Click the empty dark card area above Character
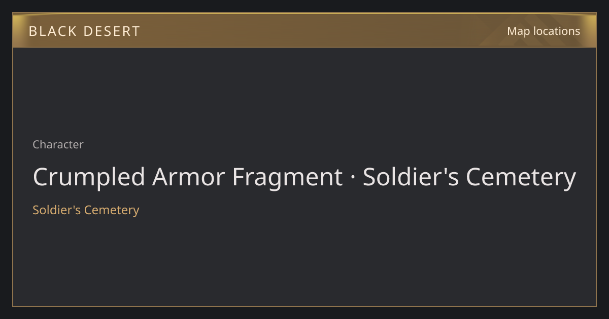The image size is (609, 319). pyautogui.click(x=304, y=91)
